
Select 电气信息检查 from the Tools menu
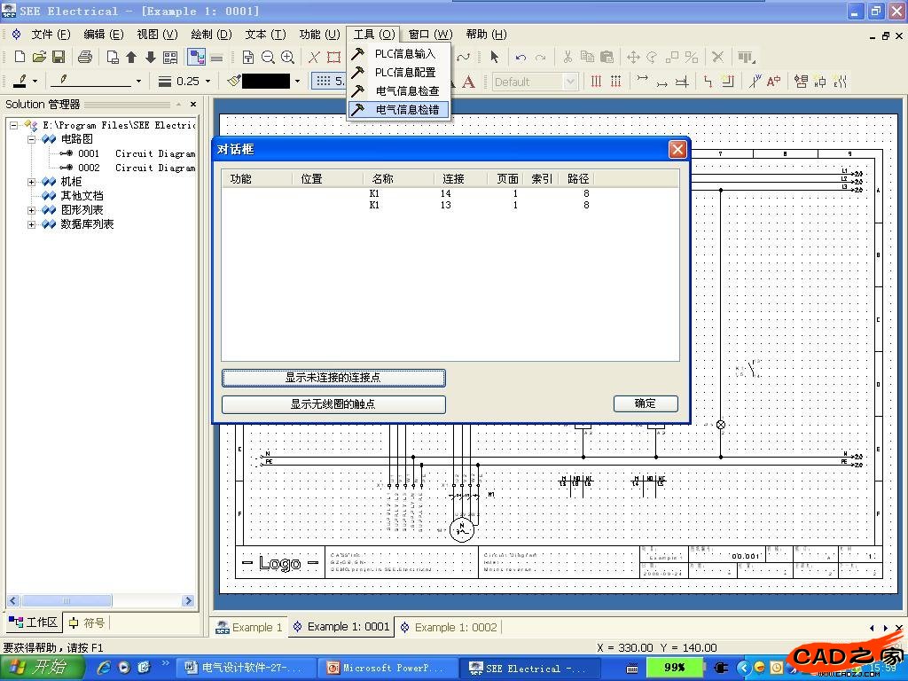coord(407,90)
